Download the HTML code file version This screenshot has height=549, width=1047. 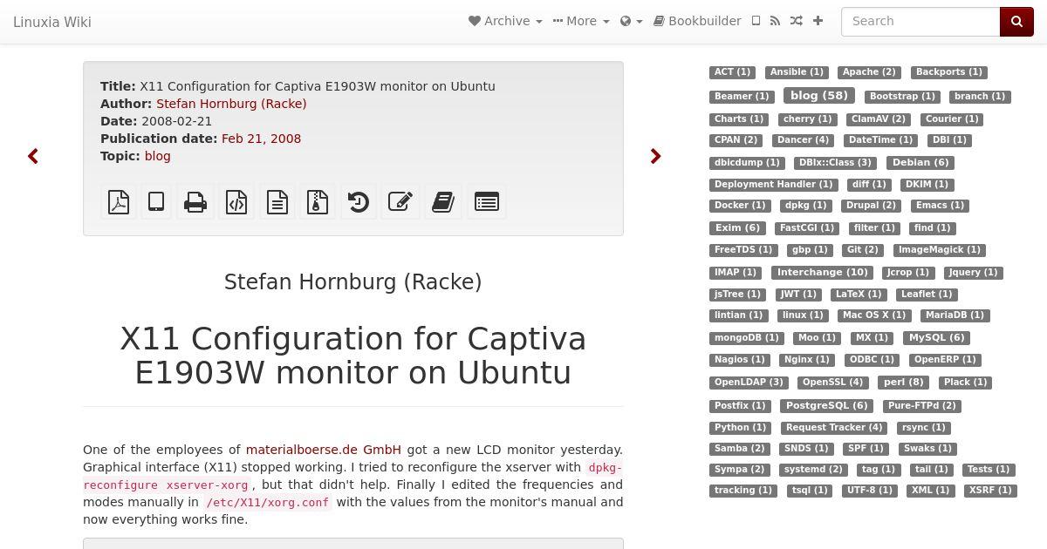coord(236,202)
